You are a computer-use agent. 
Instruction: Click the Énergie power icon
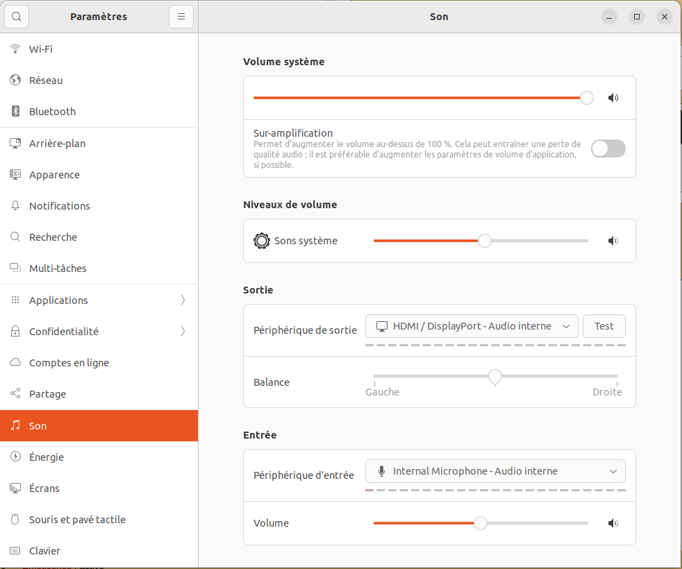15,457
